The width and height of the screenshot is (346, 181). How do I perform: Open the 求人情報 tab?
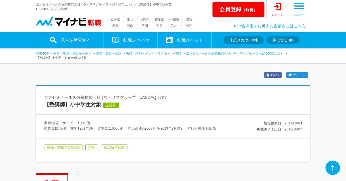click(52, 177)
